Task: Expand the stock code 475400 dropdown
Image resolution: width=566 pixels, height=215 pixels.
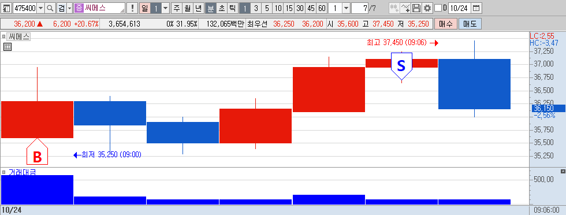Action: coord(40,8)
